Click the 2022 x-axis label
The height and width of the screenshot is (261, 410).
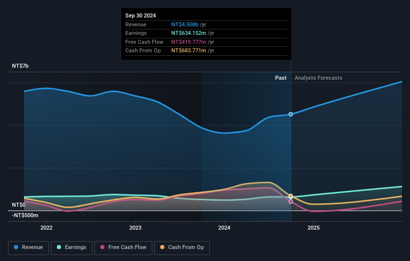[46, 228]
